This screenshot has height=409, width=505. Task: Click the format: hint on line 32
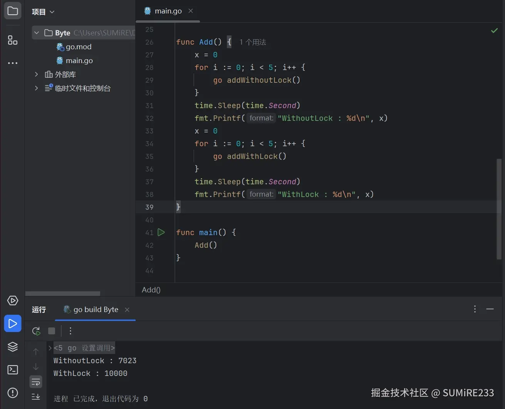tap(261, 118)
